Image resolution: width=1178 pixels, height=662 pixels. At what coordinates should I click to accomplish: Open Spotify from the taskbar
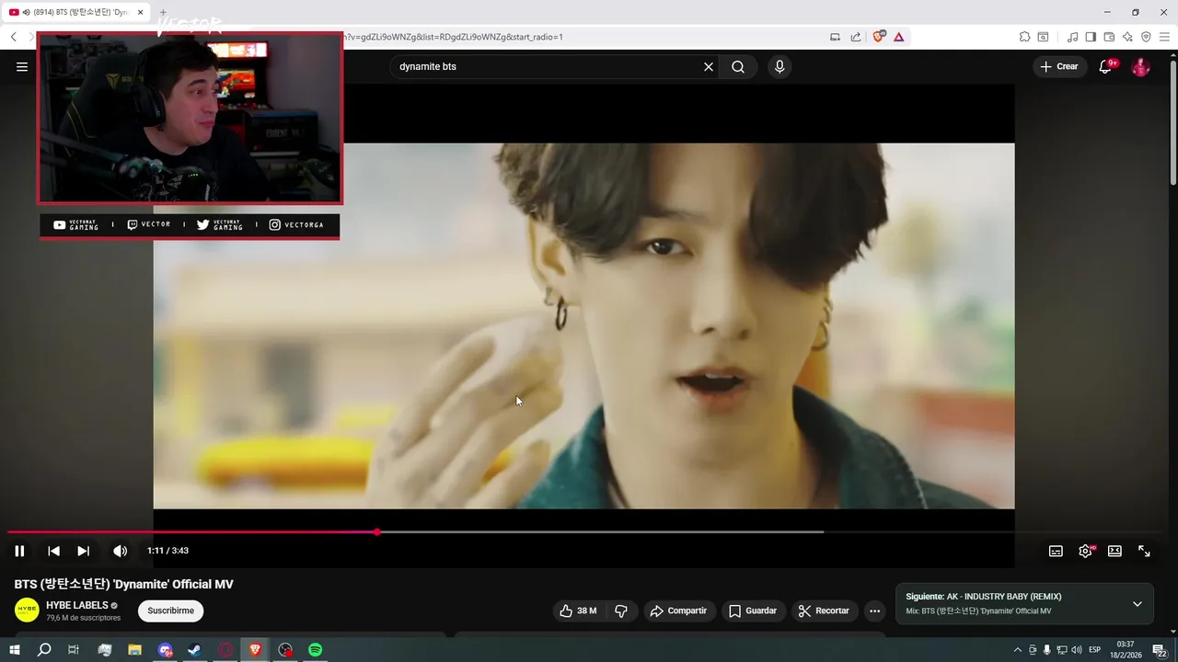pyautogui.click(x=316, y=650)
